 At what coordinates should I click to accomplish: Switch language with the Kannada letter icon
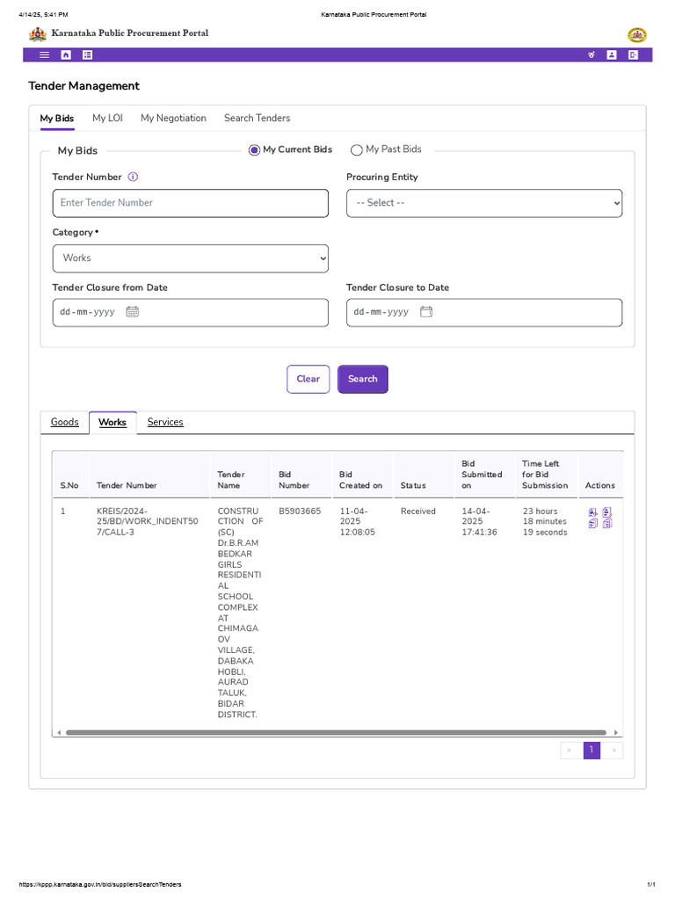(592, 55)
